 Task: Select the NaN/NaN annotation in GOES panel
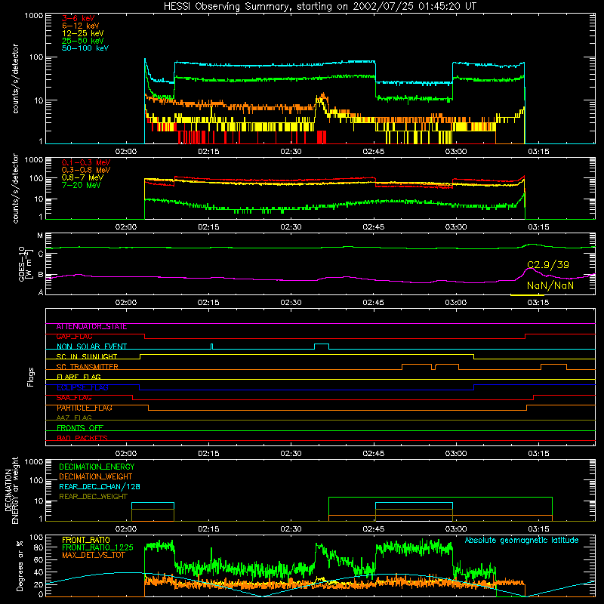point(550,285)
